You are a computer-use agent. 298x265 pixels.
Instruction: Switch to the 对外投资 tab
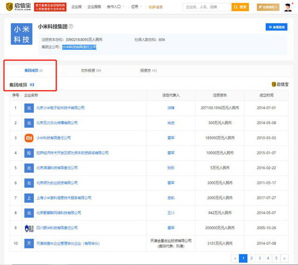[x=91, y=70]
